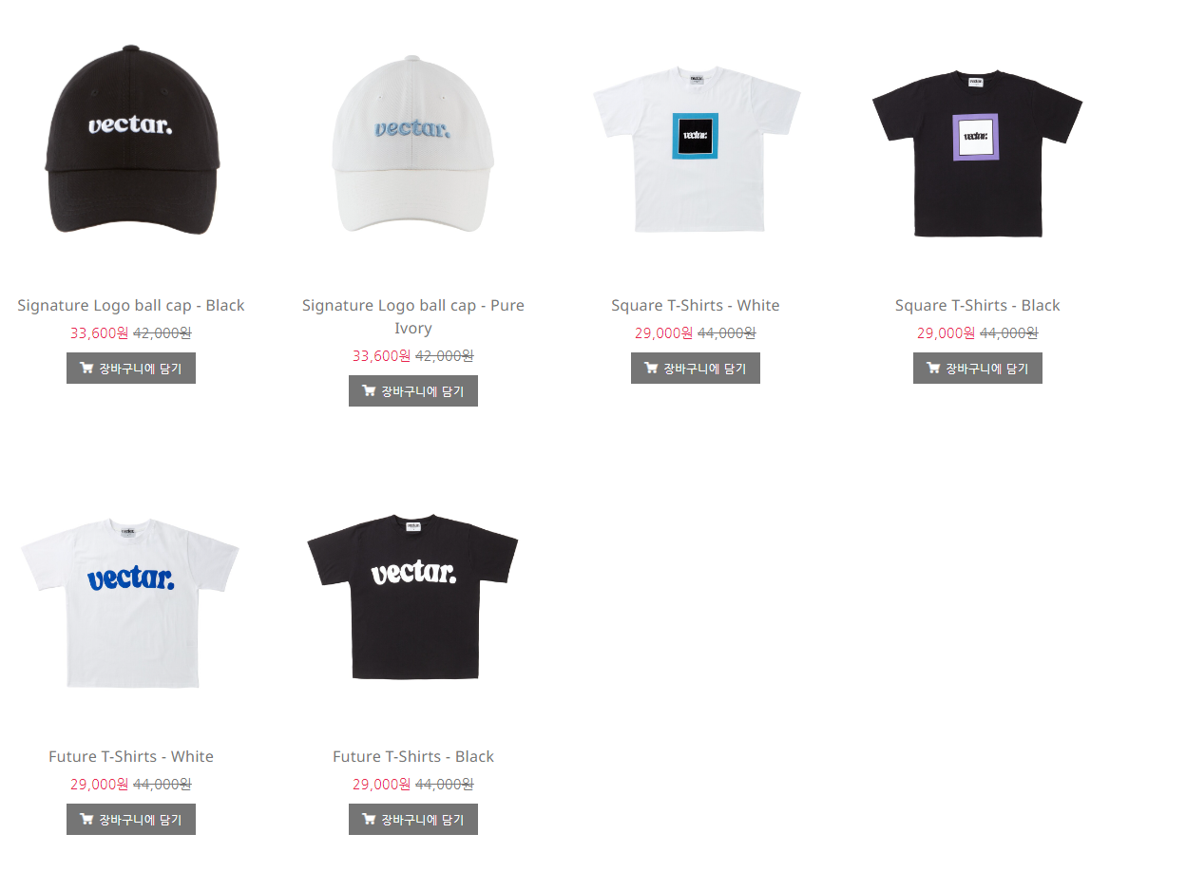Image resolution: width=1186 pixels, height=872 pixels.
Task: View black Square T-Shirt product photo
Action: (977, 153)
